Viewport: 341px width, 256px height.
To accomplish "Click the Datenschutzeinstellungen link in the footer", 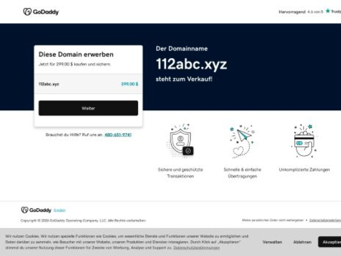I will [325, 220].
